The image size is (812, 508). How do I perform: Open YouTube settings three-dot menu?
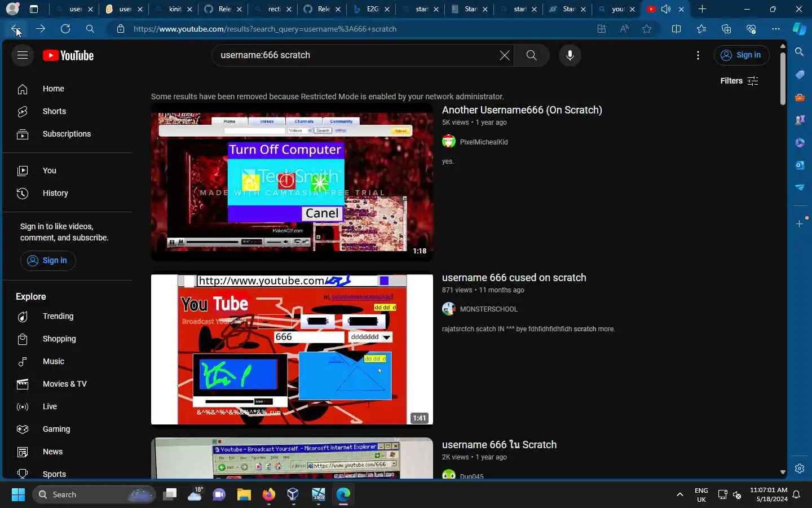(698, 55)
